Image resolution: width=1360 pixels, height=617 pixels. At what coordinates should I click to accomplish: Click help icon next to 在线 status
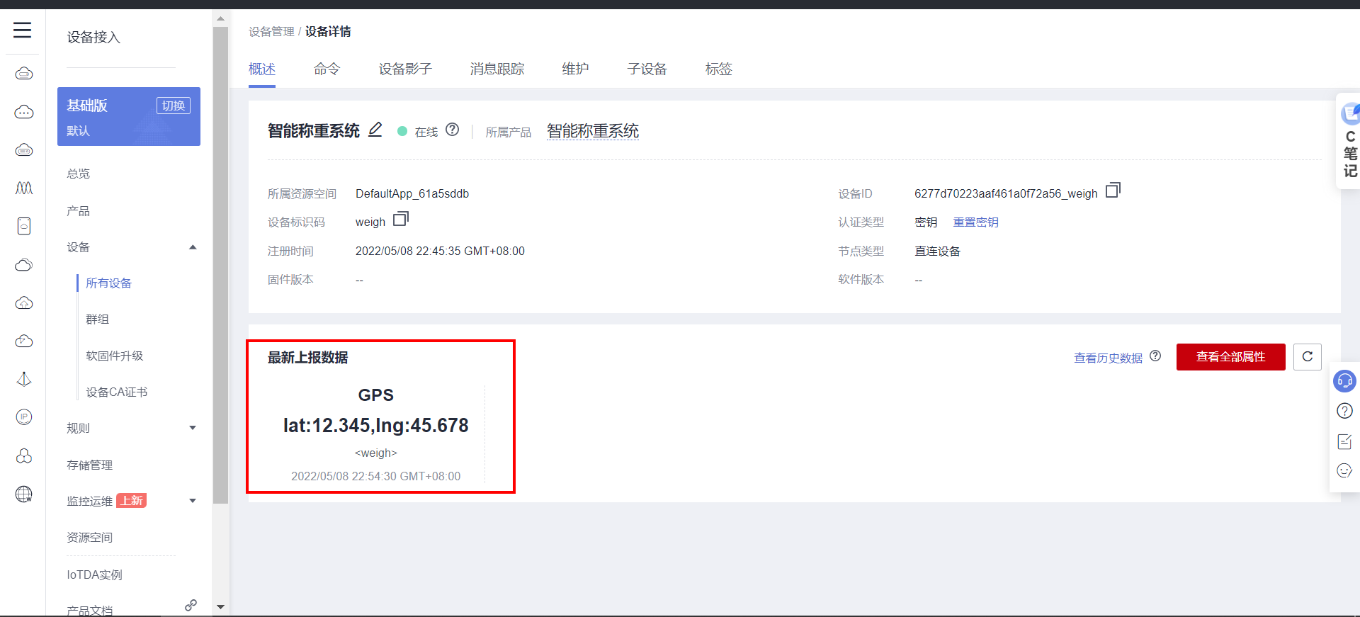tap(453, 130)
